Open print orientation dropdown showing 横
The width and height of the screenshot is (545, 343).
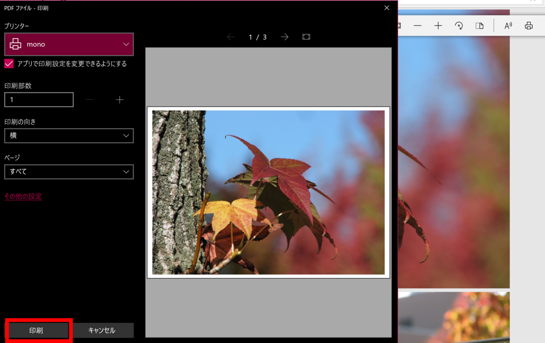(69, 136)
